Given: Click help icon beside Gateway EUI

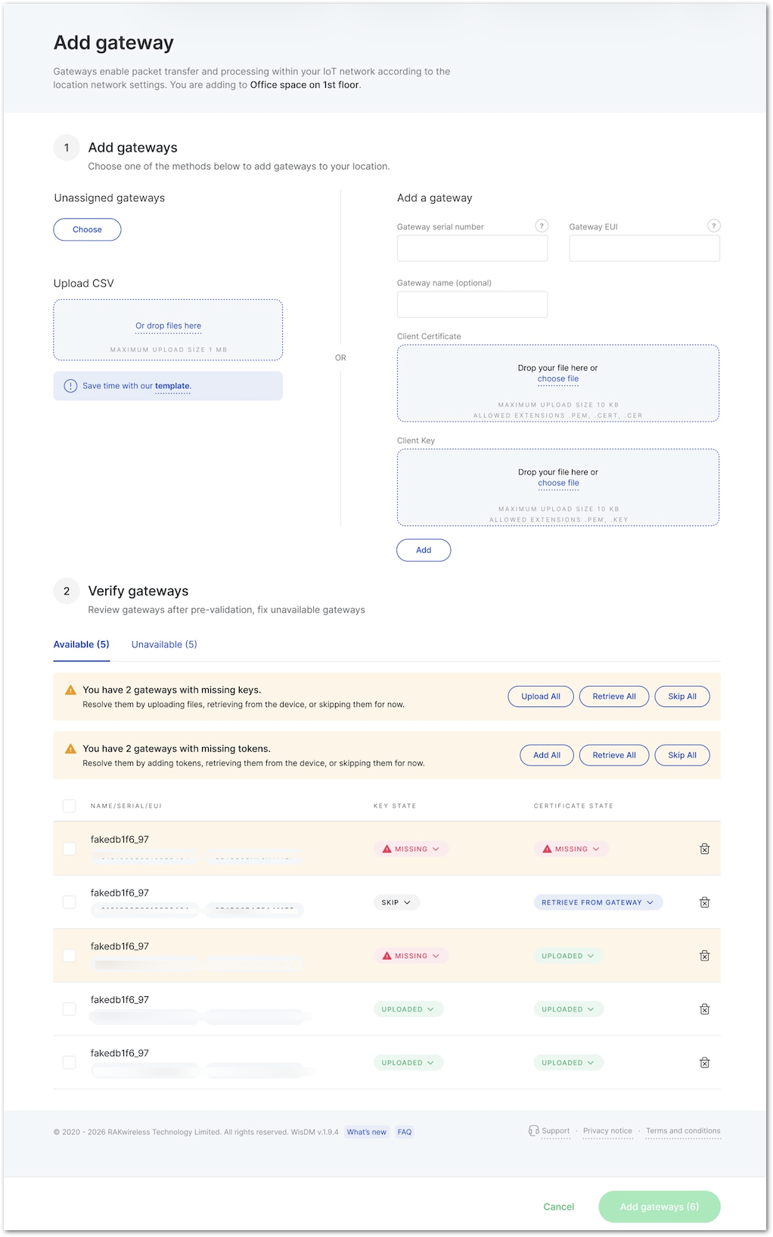Looking at the screenshot, I should tap(713, 226).
